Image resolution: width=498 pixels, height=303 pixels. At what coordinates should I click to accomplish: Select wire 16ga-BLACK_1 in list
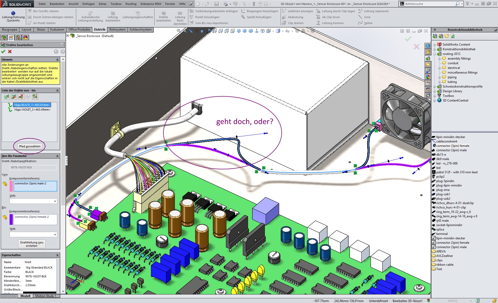pyautogui.click(x=32, y=105)
